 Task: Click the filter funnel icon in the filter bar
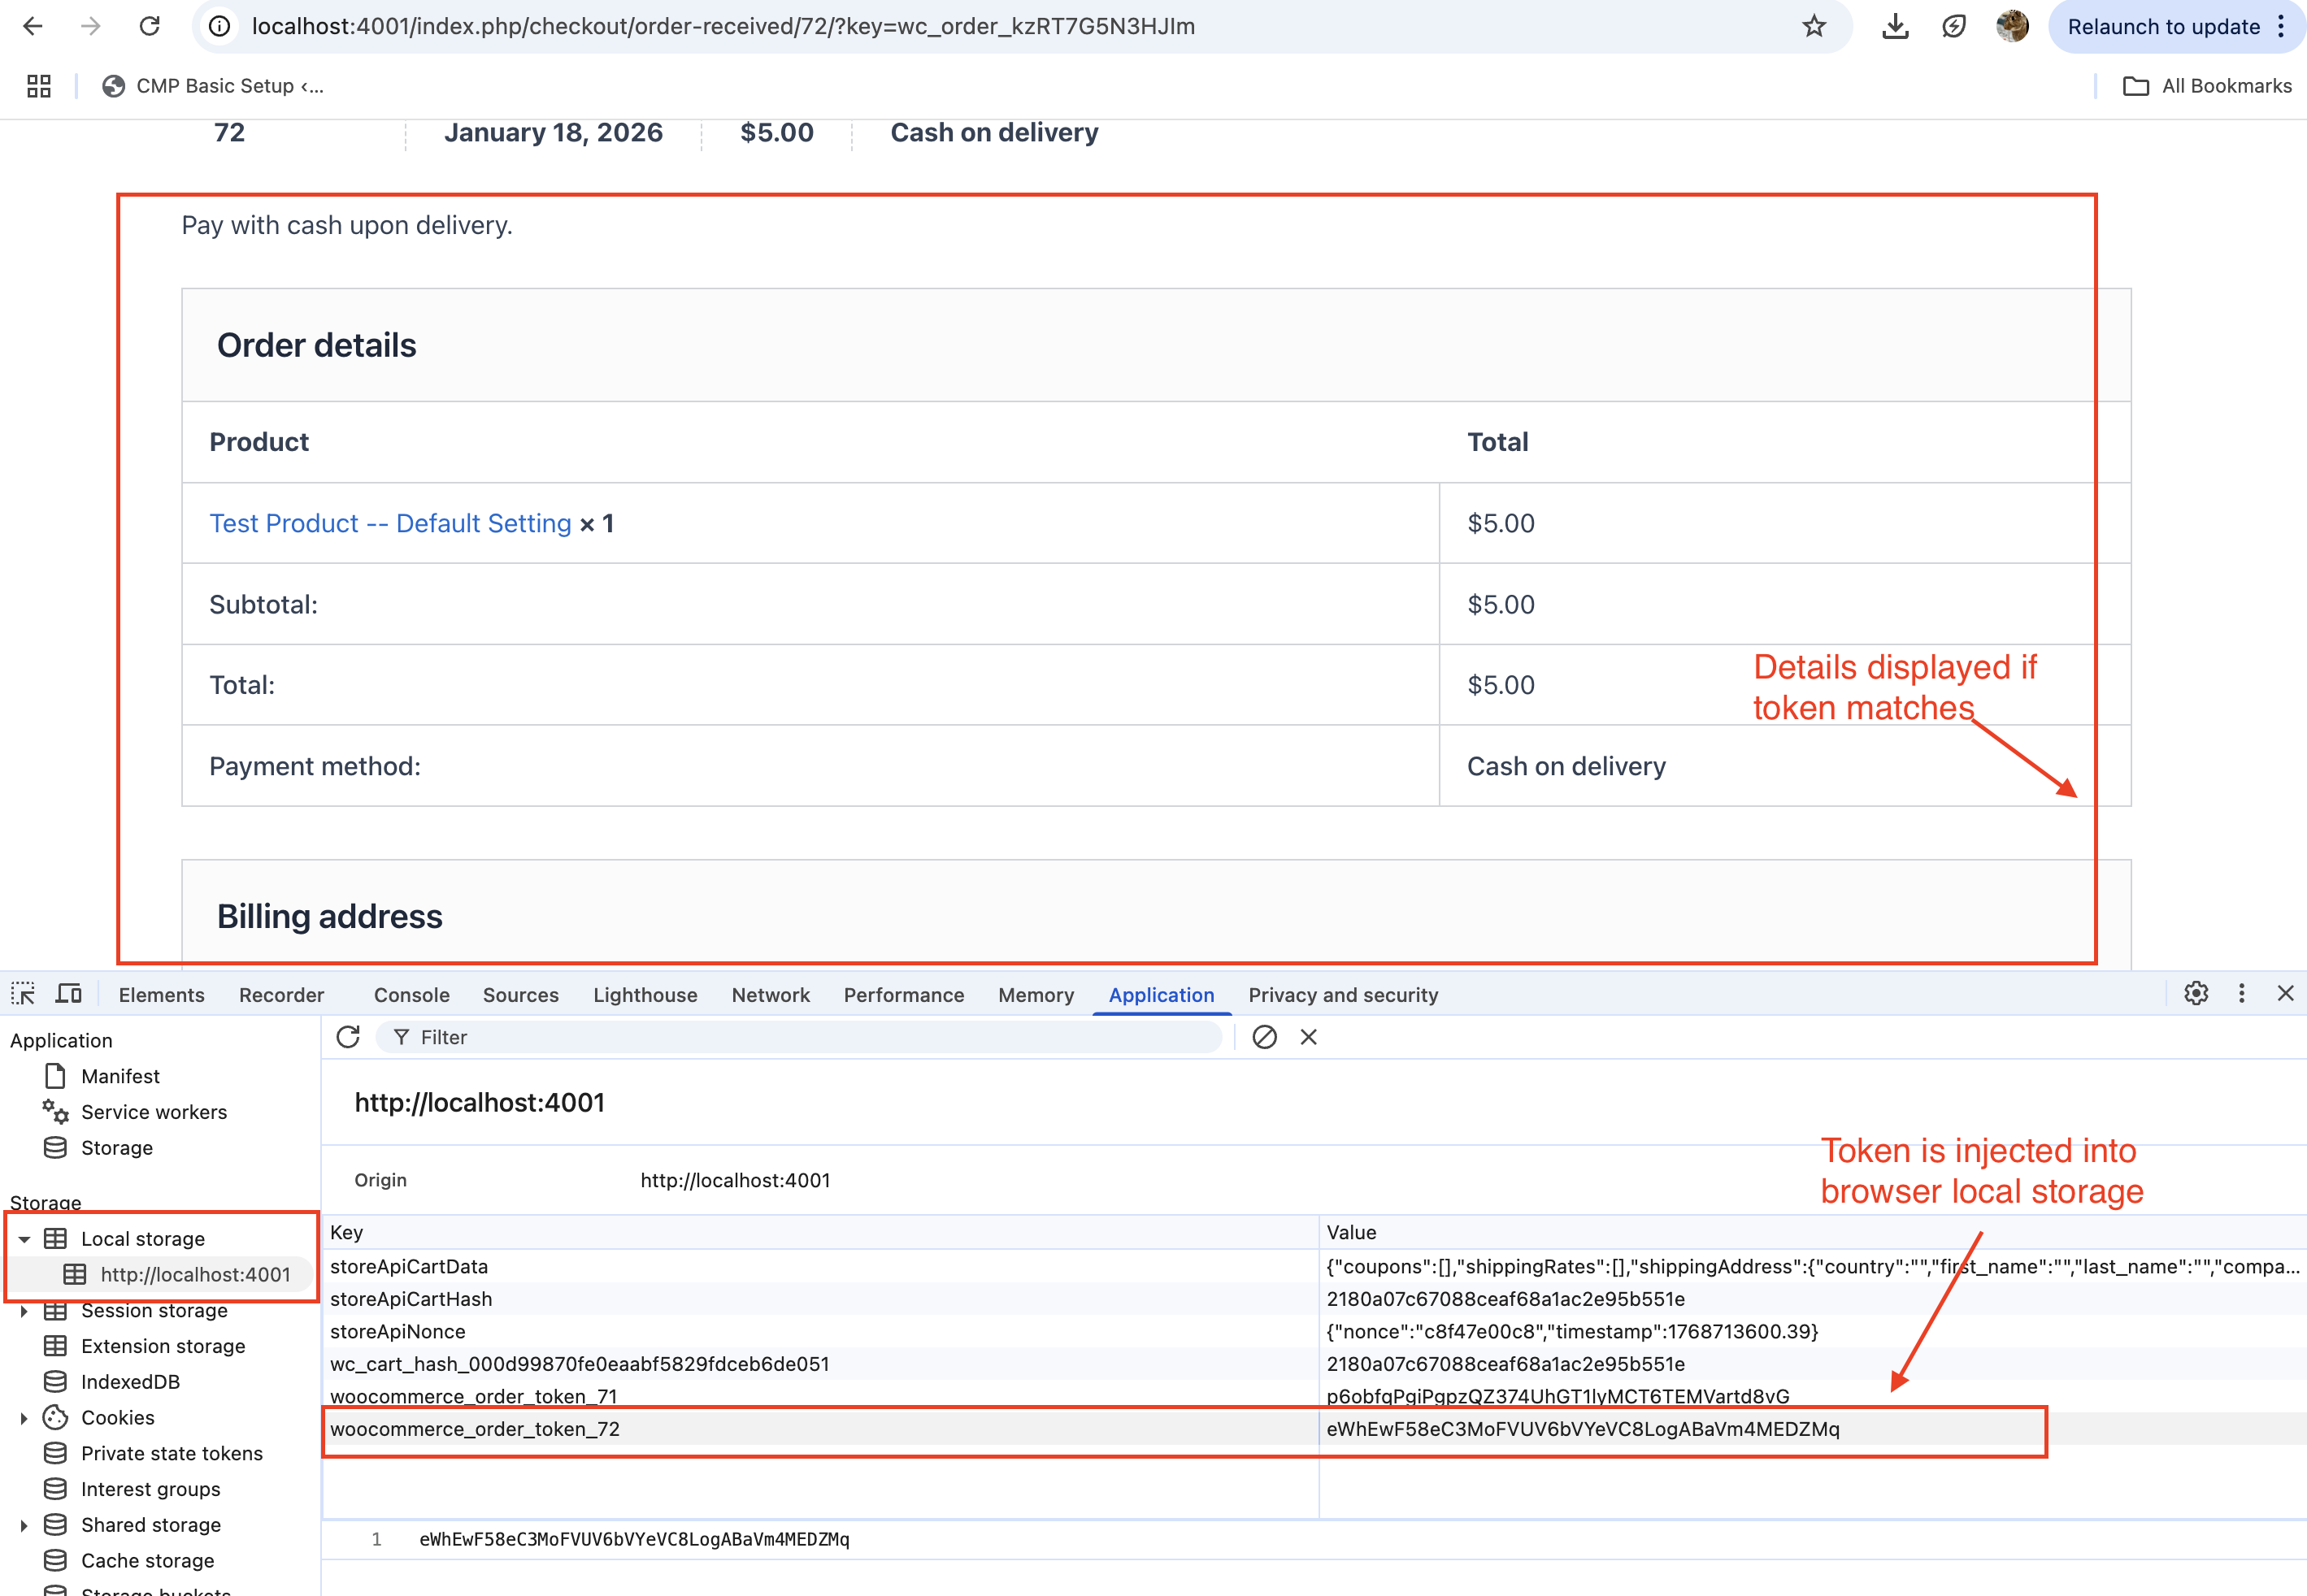400,1037
